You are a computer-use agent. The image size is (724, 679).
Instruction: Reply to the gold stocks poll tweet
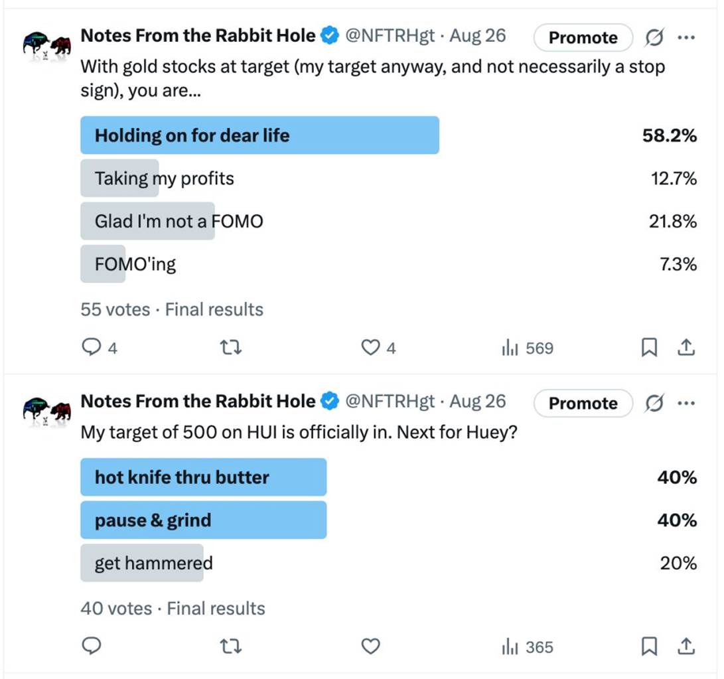[92, 347]
